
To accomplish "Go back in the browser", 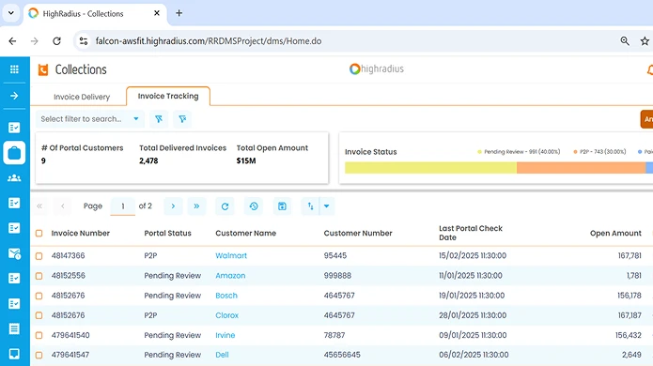I will click(12, 40).
